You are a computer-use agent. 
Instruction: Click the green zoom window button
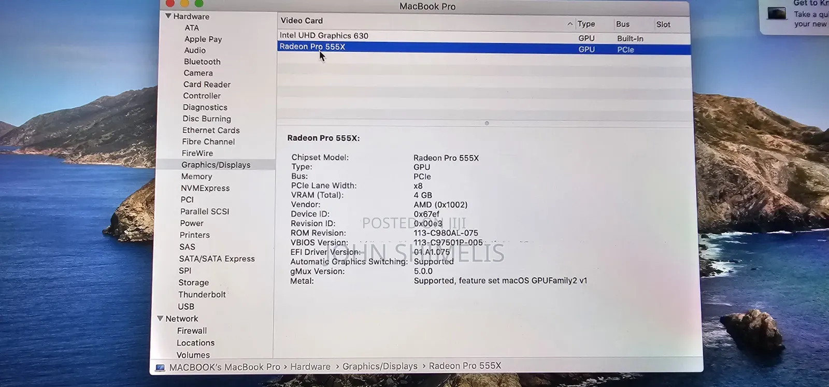tap(199, 3)
